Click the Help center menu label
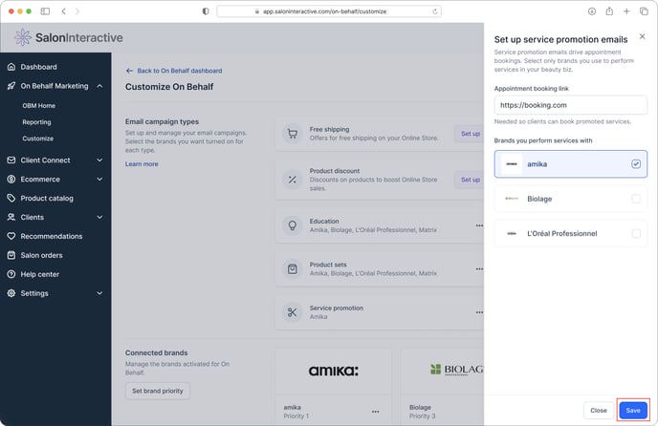658x426 pixels. point(40,274)
